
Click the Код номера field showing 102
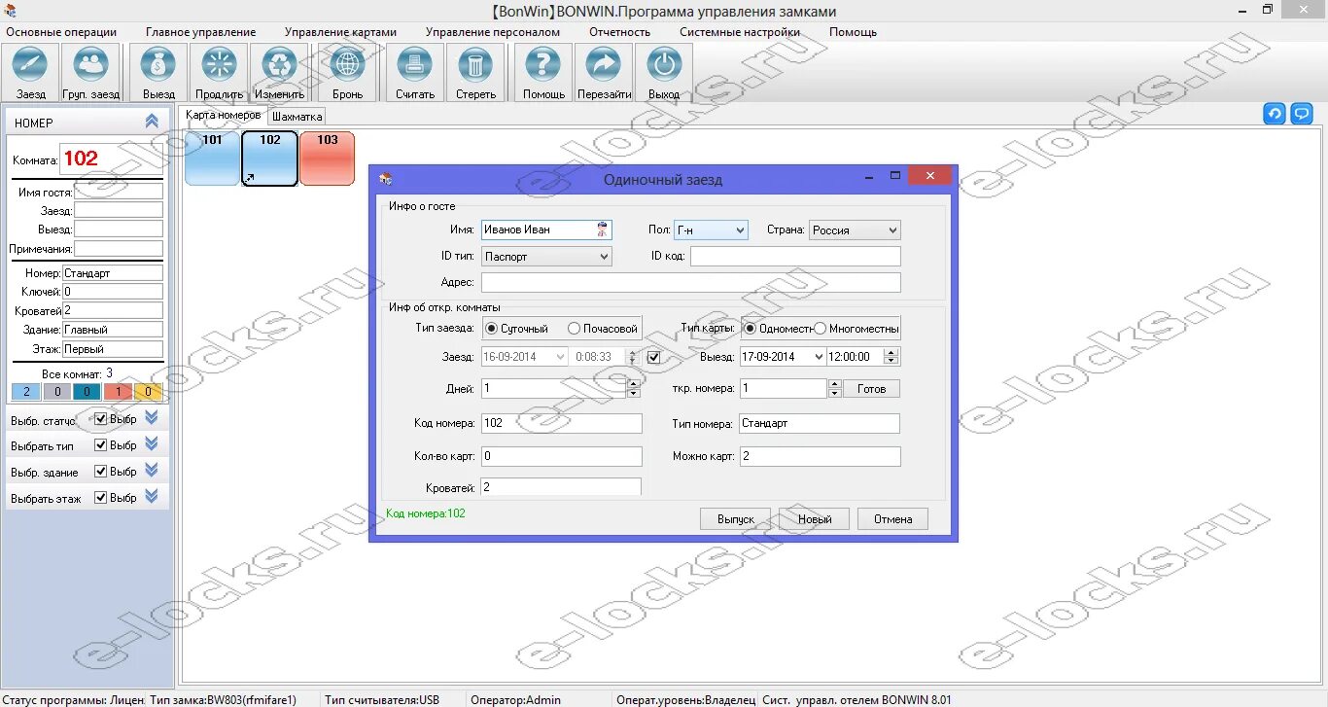(562, 423)
